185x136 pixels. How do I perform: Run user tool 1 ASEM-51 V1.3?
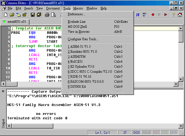98,47
